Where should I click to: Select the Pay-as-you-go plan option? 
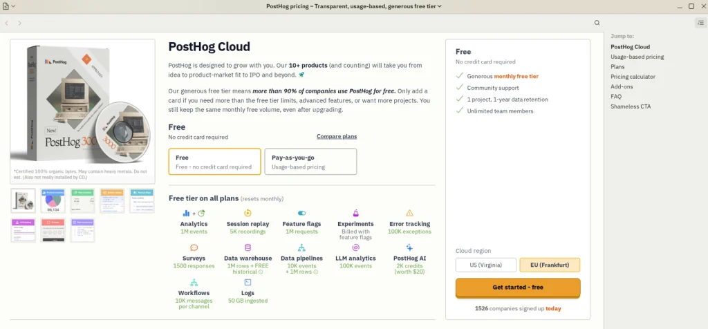(310, 162)
